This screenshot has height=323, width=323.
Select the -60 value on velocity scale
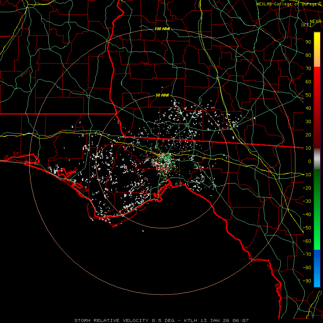point(307,241)
